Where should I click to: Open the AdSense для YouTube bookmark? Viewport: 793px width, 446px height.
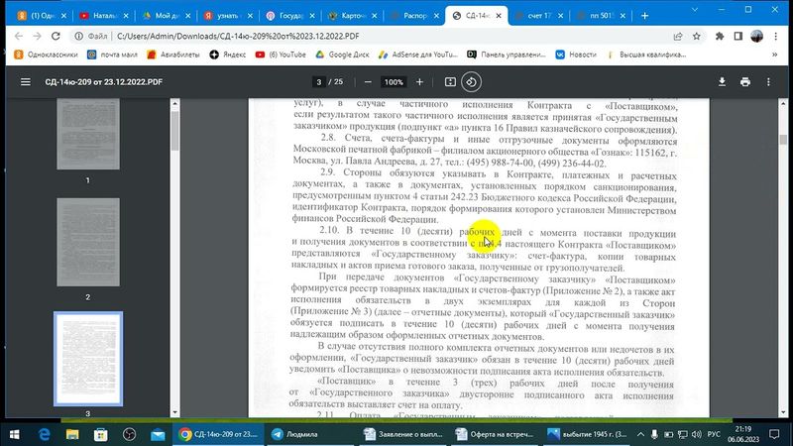point(417,55)
